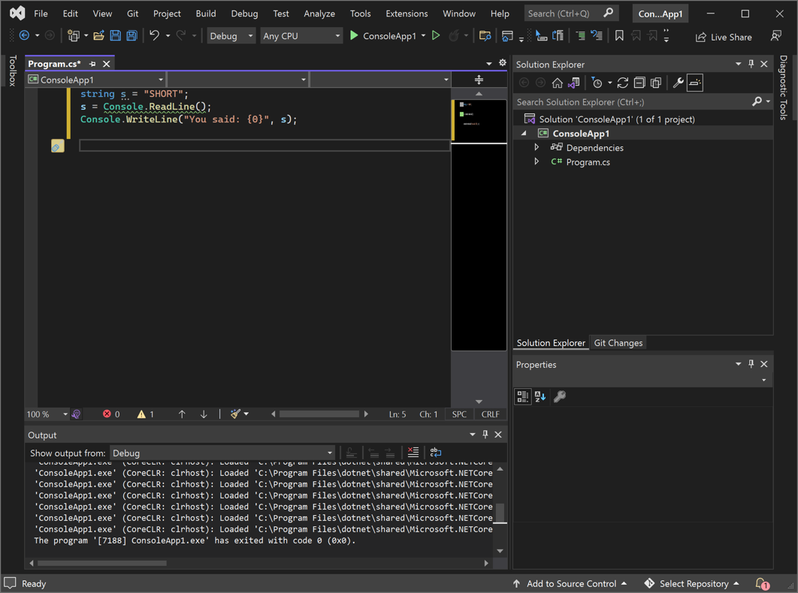Click the Save All icon

131,35
